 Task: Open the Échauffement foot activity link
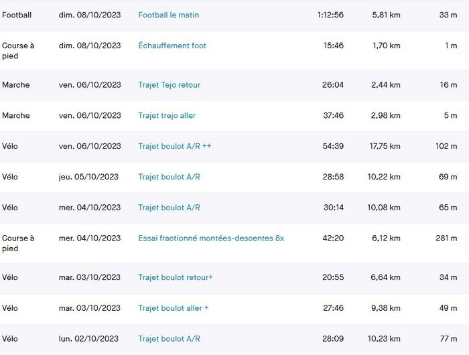pyautogui.click(x=172, y=46)
